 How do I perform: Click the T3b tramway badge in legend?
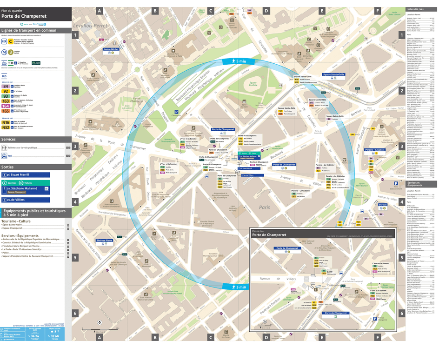coord(10,63)
